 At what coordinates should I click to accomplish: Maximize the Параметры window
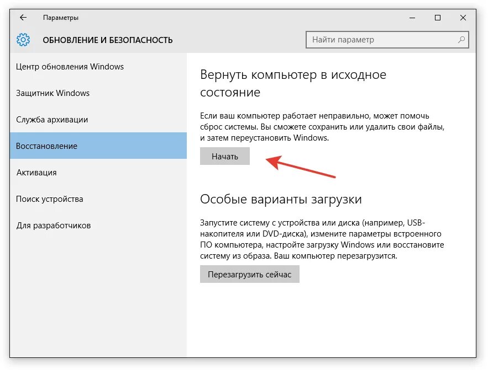438,18
